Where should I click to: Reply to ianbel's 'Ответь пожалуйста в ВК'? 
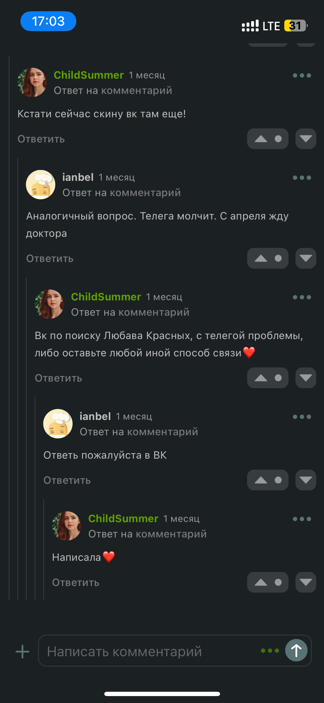tap(67, 480)
